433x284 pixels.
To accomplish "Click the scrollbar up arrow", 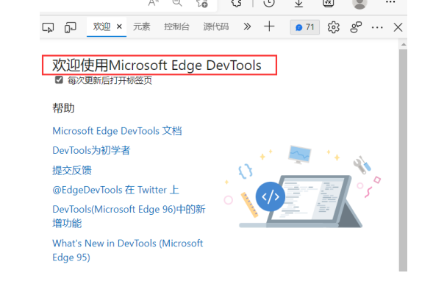I will point(404,44).
